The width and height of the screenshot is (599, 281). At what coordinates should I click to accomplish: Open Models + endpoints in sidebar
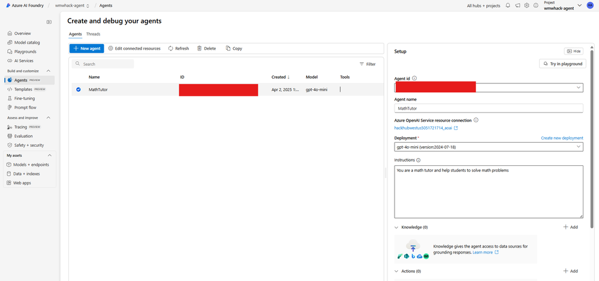coord(29,165)
